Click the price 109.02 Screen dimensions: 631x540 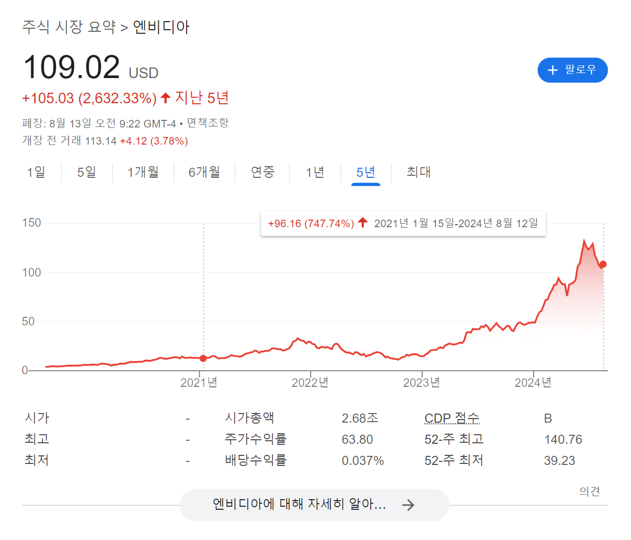(x=71, y=67)
